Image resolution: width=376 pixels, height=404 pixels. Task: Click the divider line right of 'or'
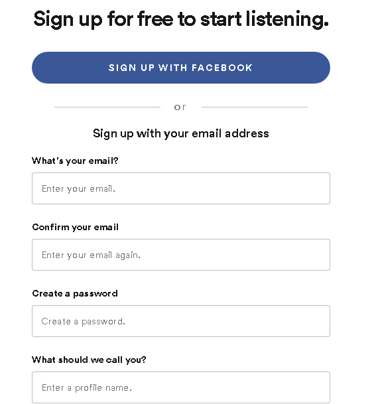(255, 107)
